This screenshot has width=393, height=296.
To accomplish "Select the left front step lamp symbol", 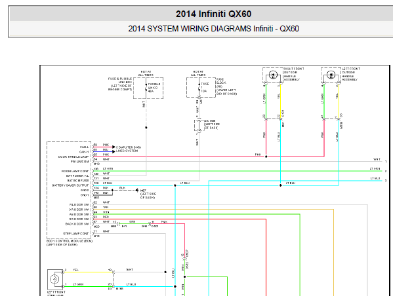I will click(x=55, y=279).
